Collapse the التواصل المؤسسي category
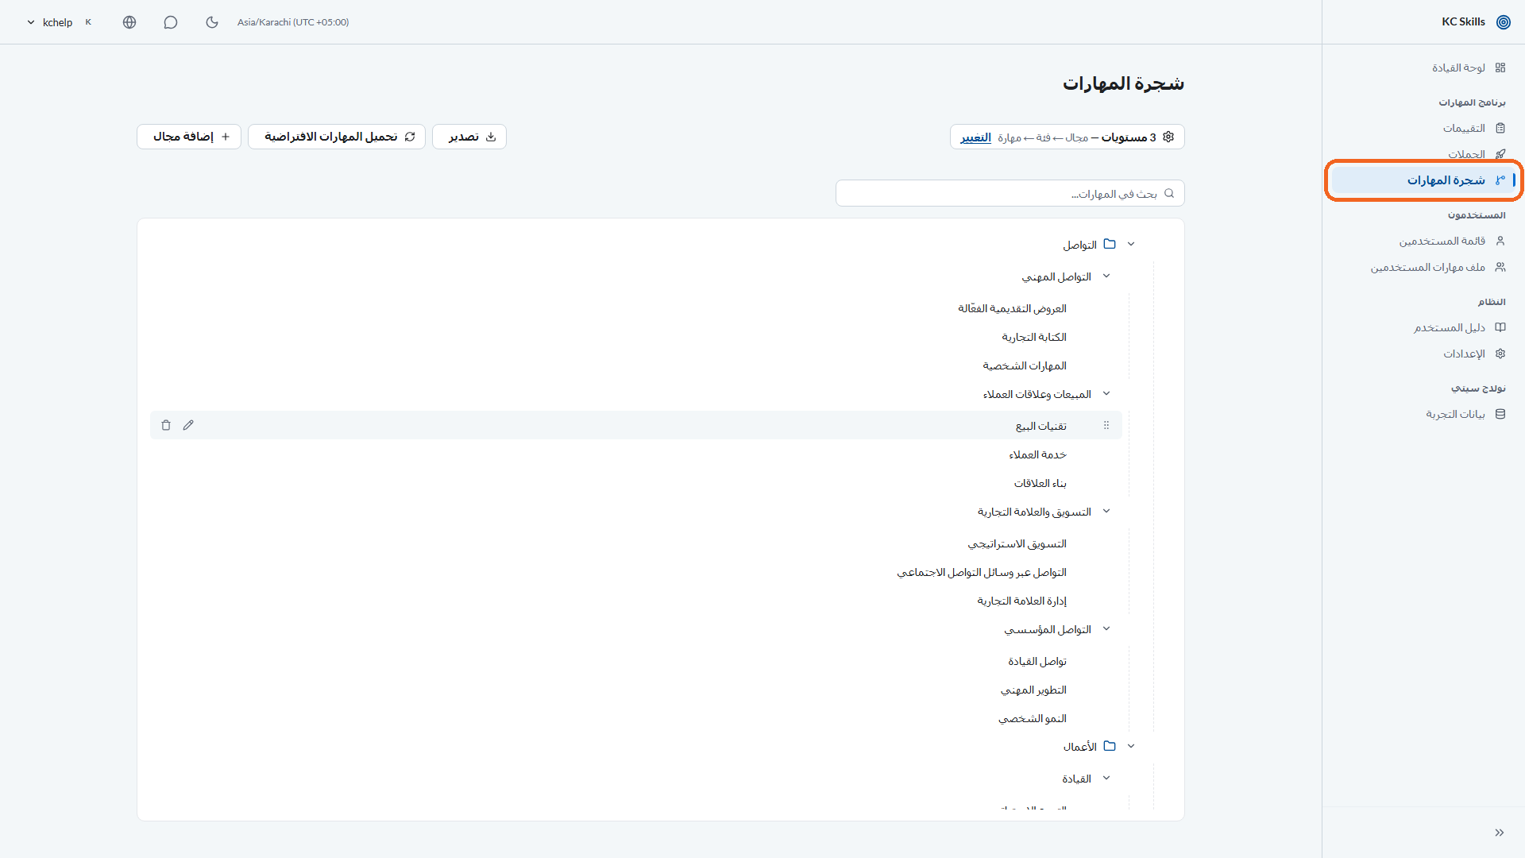The width and height of the screenshot is (1525, 858). point(1106,629)
